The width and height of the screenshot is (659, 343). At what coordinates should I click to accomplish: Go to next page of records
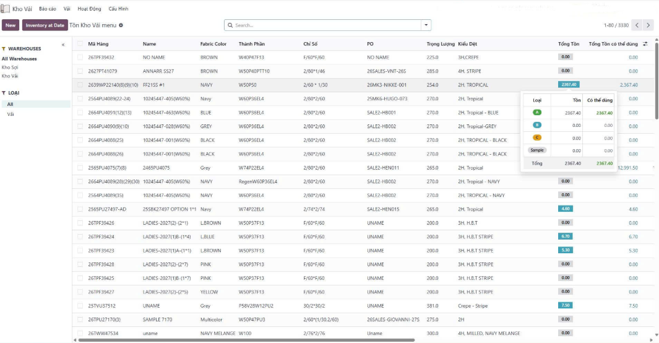[x=648, y=25]
